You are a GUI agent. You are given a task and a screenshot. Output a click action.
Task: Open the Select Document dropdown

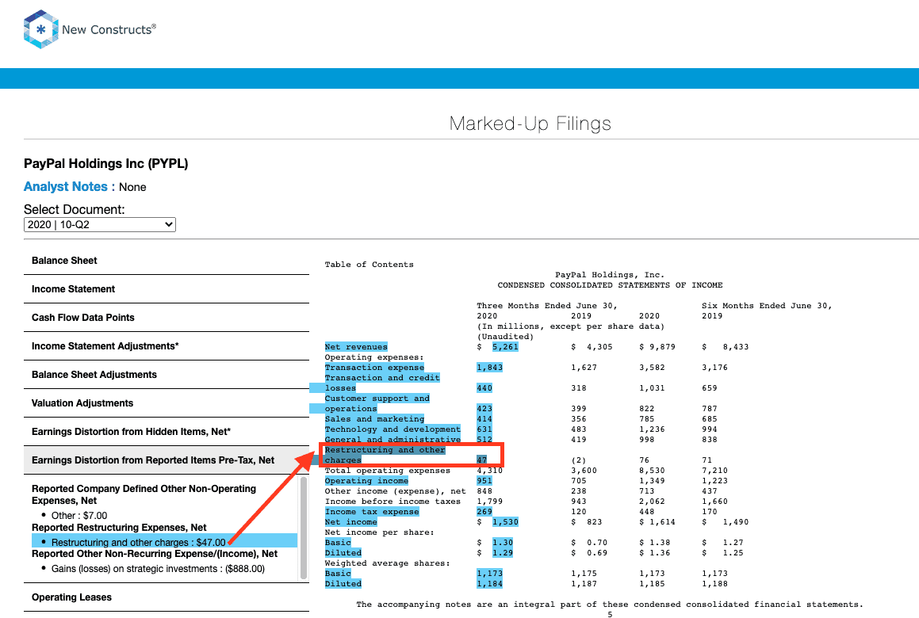[x=100, y=224]
